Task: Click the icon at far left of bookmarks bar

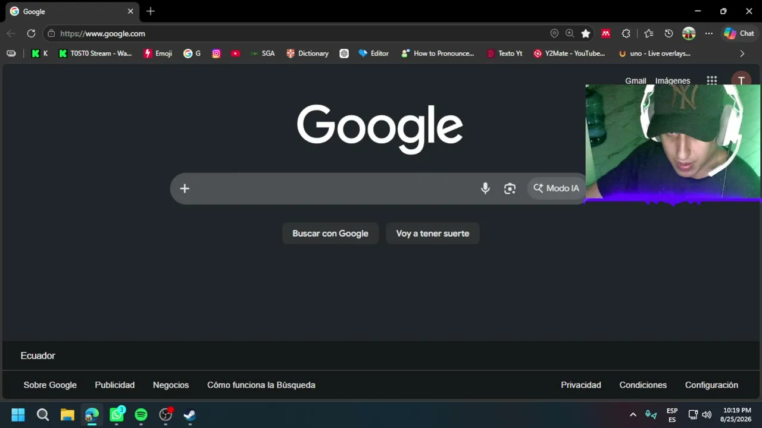Action: click(x=11, y=53)
